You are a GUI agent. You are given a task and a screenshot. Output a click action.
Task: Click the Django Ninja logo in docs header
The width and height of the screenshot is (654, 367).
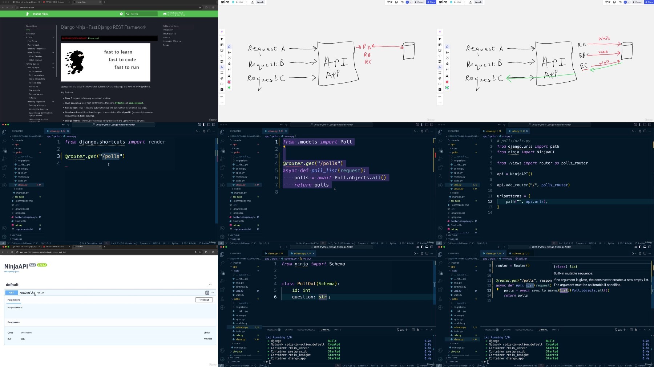coord(27,14)
